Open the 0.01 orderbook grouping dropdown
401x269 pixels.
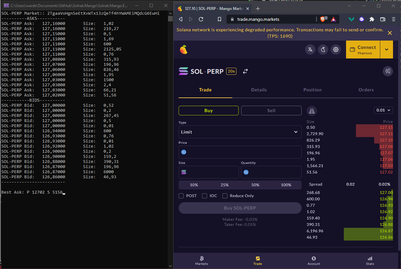tap(383, 110)
